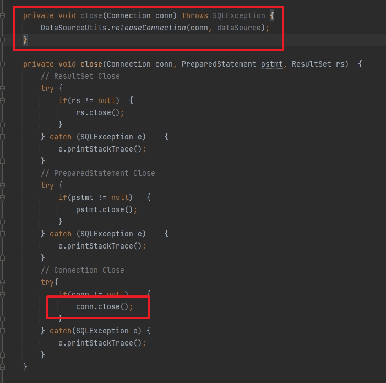Collapse the three-parameter close method via gutter fold
This screenshot has height=383, width=386.
(2, 64)
